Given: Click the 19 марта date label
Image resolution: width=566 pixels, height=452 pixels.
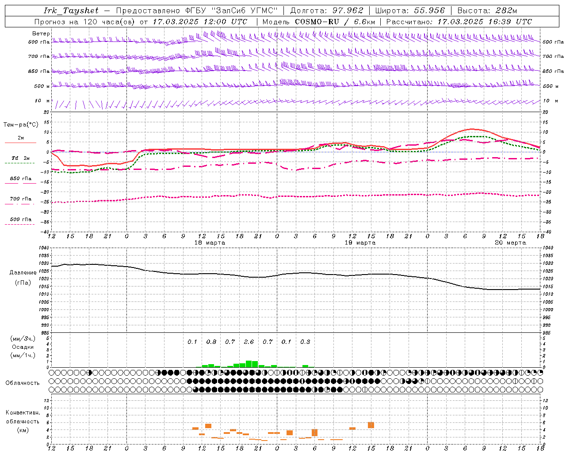Looking at the screenshot, I should click(x=360, y=243).
